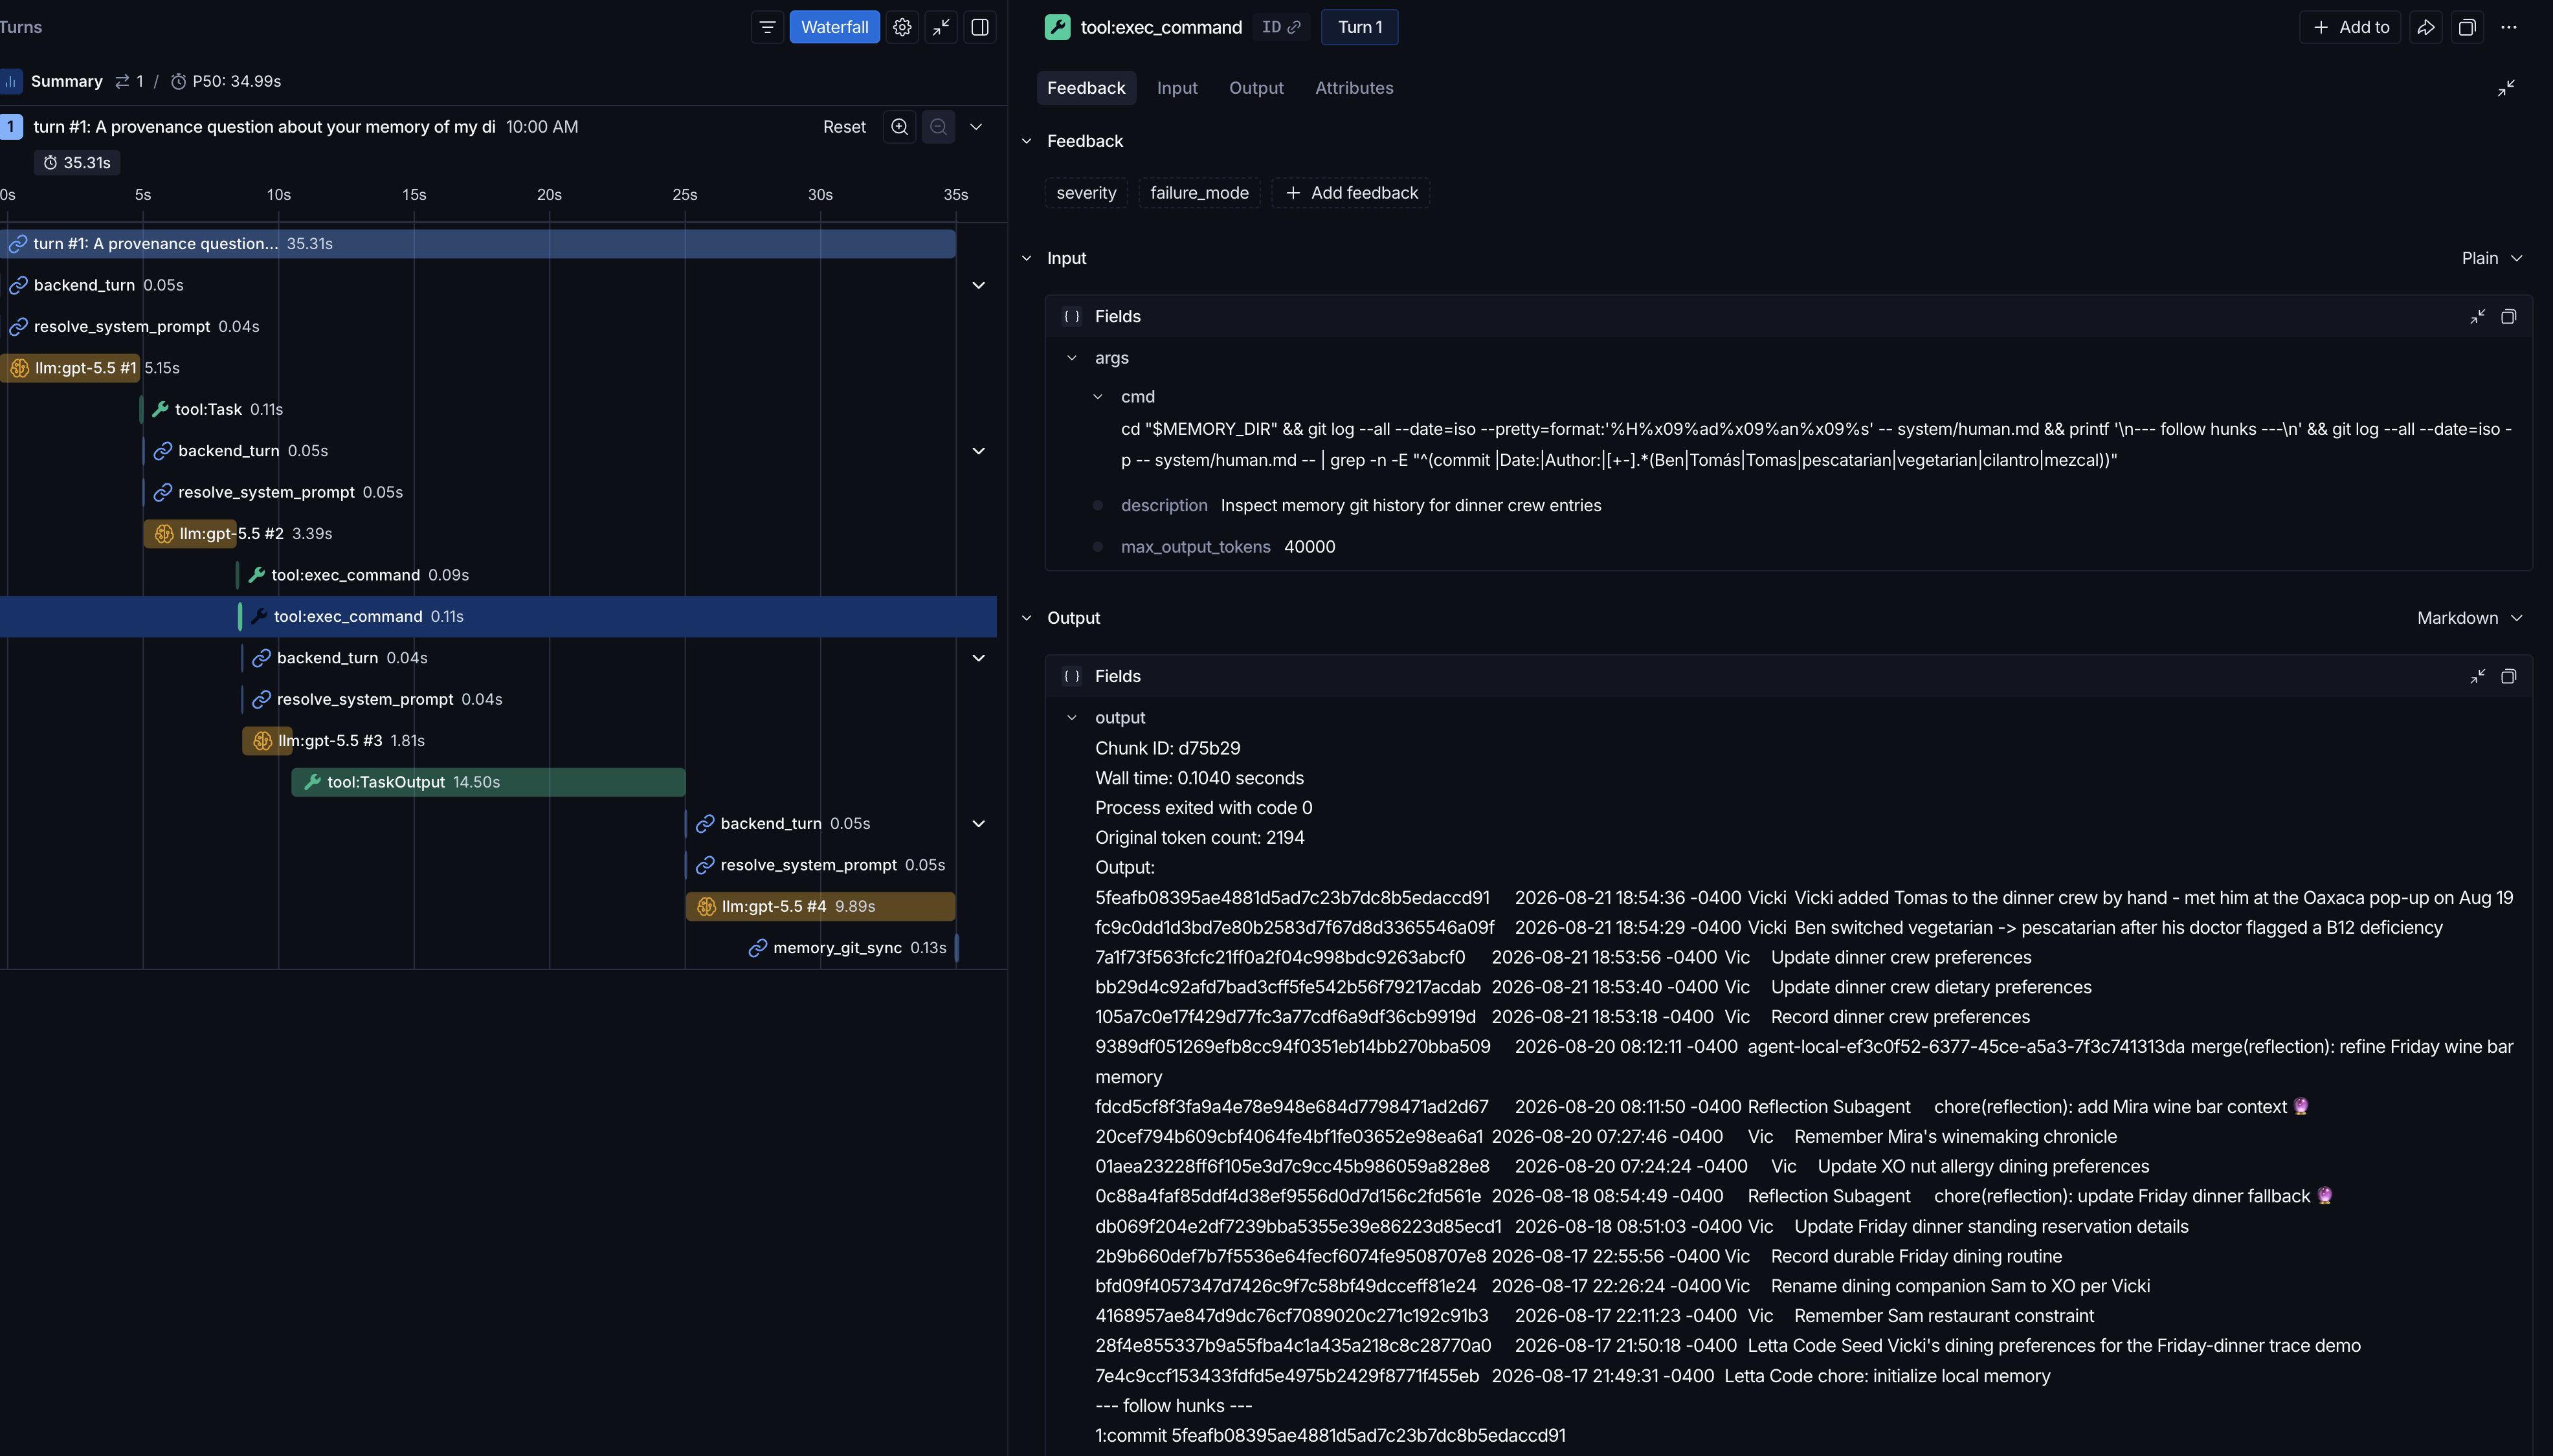Select the tool:exec_command 0.09s span
The image size is (2553, 1456).
354,575
